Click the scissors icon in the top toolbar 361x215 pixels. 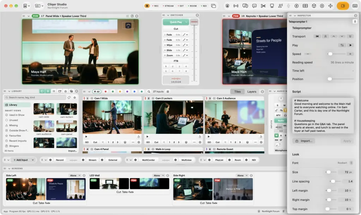point(263,6)
